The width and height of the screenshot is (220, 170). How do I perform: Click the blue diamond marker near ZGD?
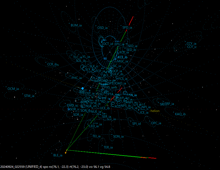[83, 88]
